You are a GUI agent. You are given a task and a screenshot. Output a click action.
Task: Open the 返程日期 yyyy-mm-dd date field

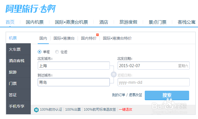(x=154, y=82)
